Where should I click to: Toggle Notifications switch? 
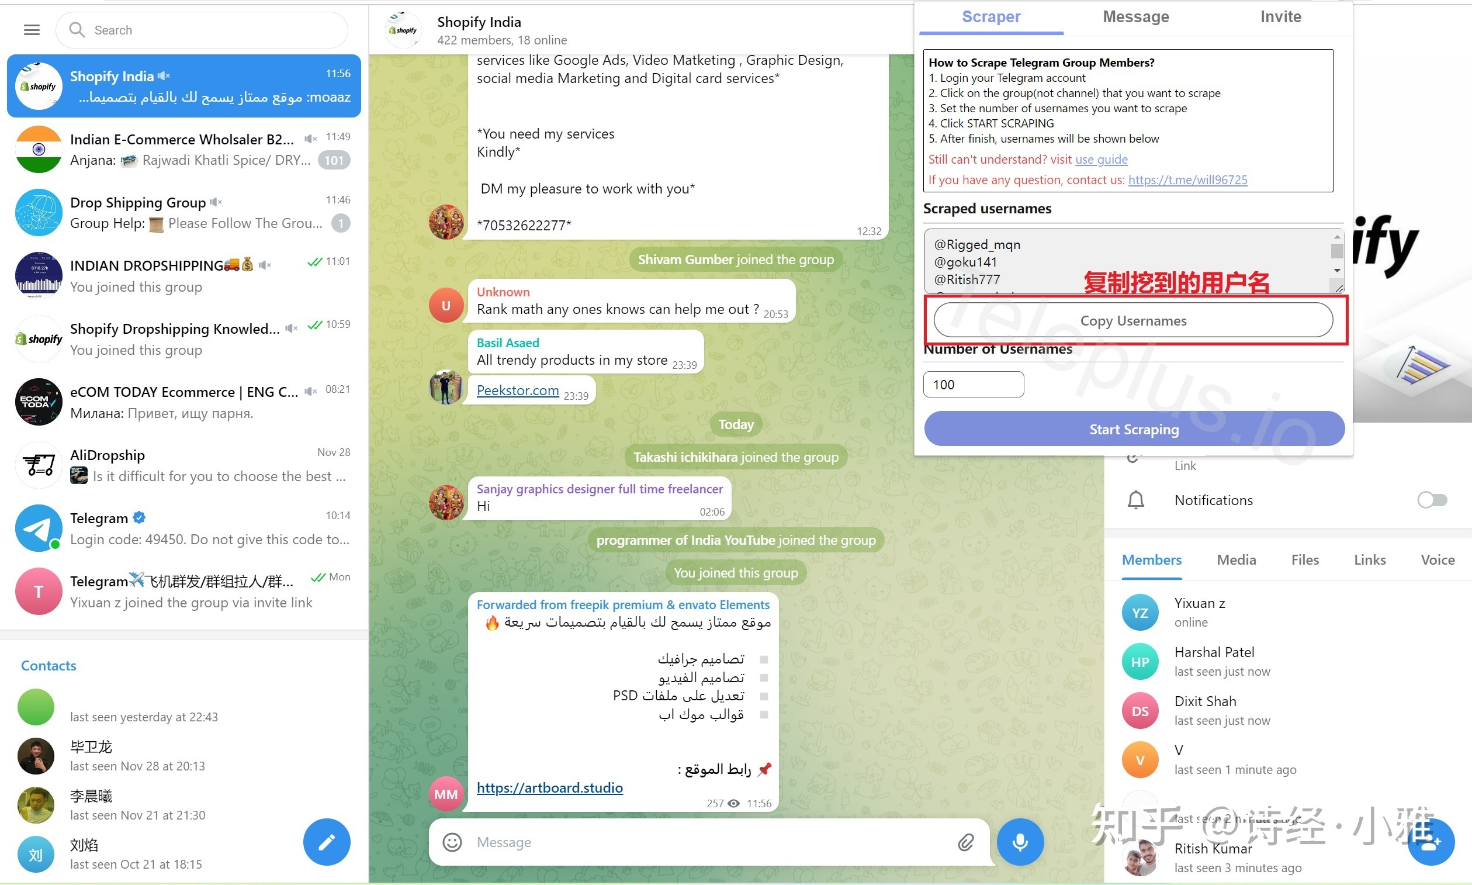point(1432,499)
